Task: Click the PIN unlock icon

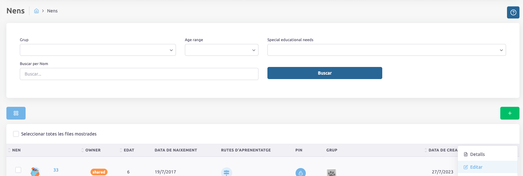Action: tap(300, 172)
